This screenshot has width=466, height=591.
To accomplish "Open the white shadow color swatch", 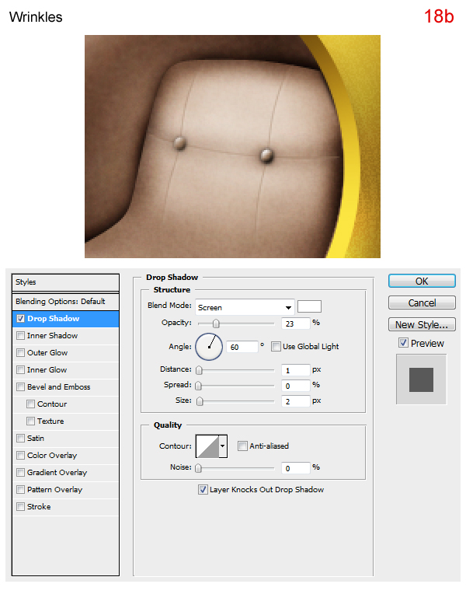I will (x=309, y=306).
